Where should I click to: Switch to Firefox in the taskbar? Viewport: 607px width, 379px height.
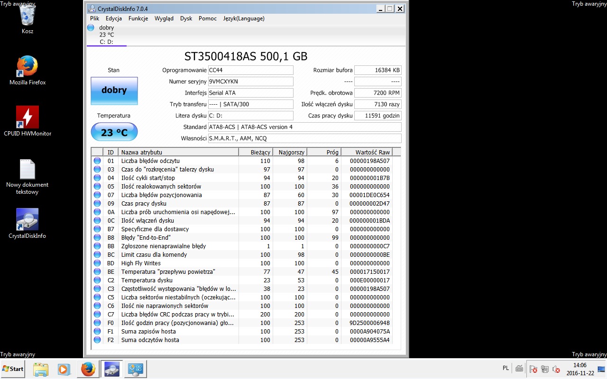click(x=88, y=369)
